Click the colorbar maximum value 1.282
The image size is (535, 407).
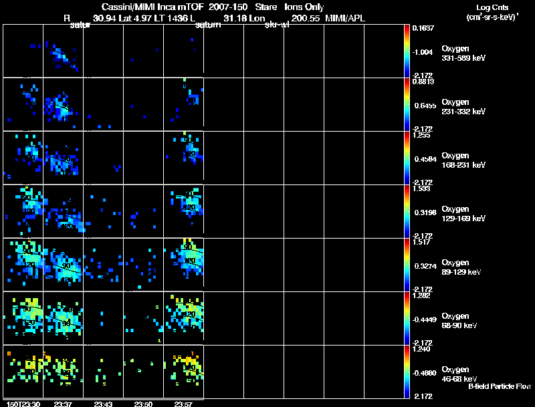421,296
